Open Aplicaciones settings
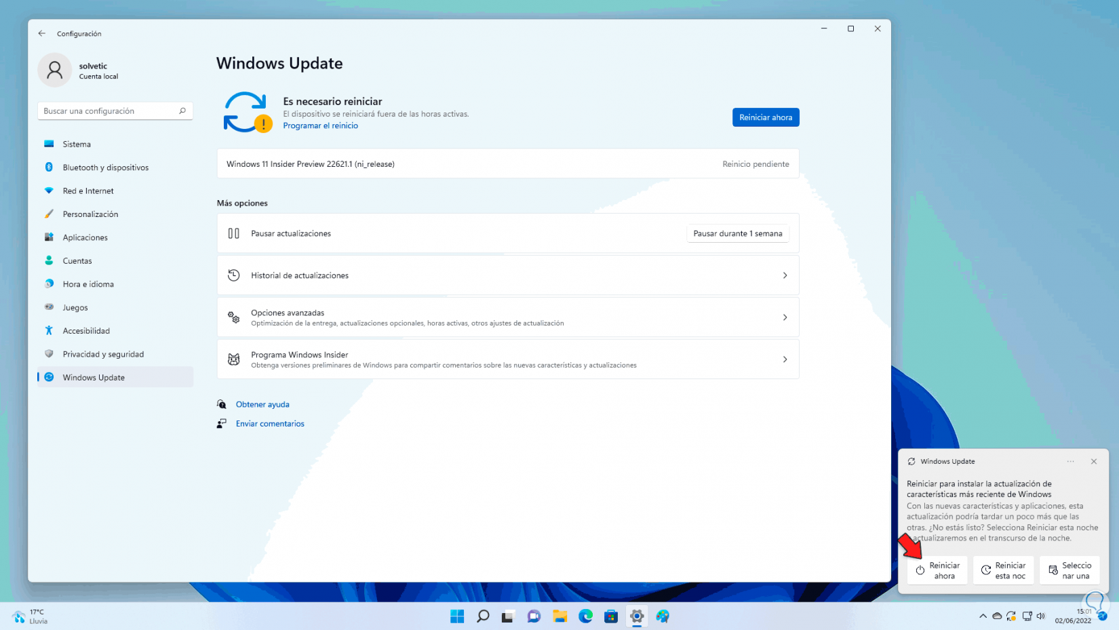The height and width of the screenshot is (630, 1119). 115,237
